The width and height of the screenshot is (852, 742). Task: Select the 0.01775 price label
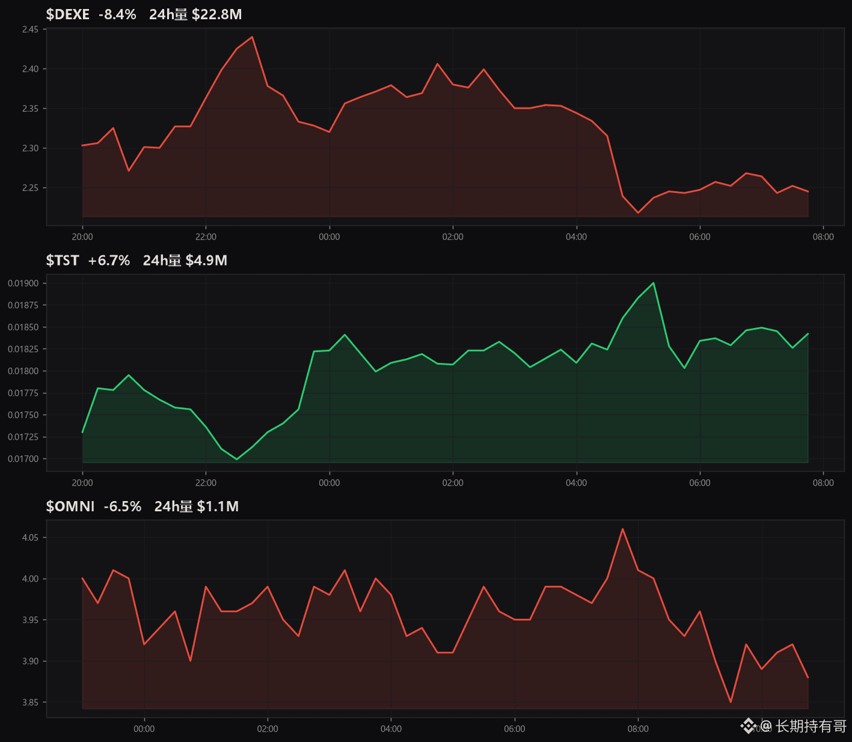point(23,393)
